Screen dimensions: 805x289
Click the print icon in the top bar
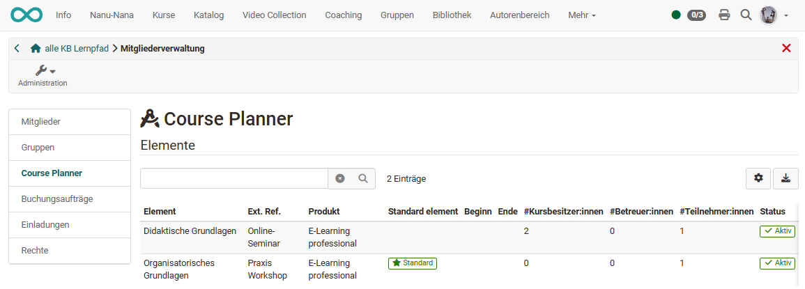click(724, 15)
